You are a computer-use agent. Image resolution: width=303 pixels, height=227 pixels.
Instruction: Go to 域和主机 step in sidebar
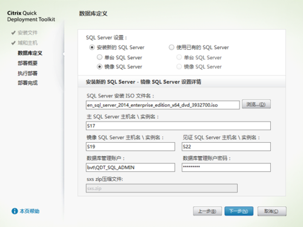[x=28, y=43]
